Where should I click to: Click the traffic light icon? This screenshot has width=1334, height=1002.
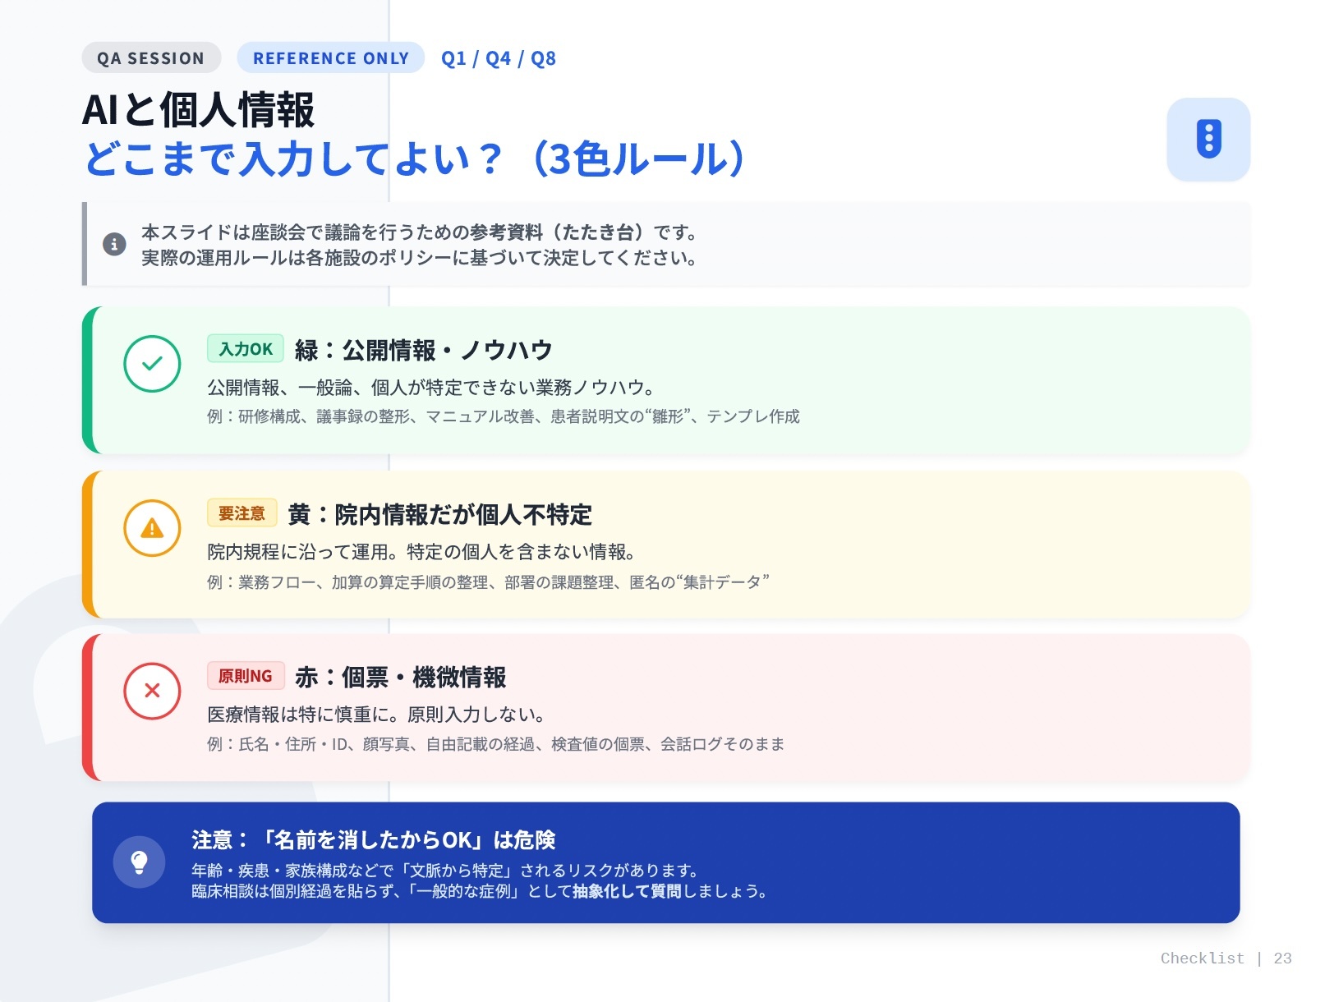(1207, 139)
